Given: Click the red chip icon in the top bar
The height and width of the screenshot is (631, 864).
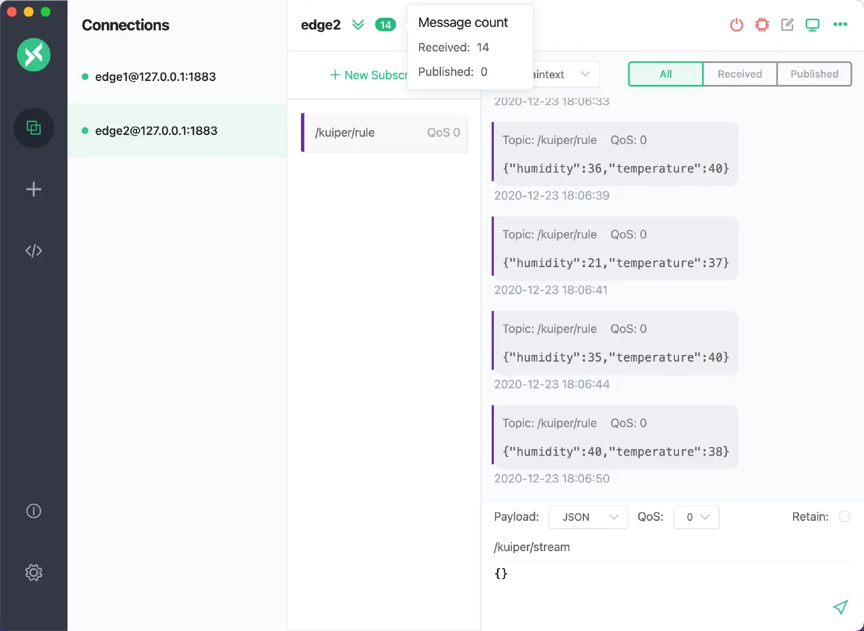Looking at the screenshot, I should 762,25.
